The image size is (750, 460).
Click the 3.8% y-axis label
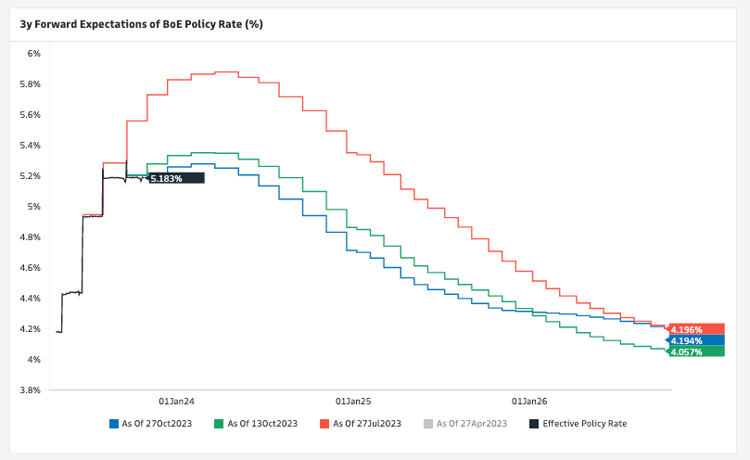(30, 390)
